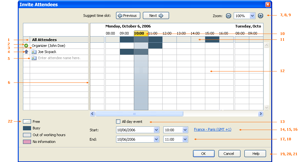Image resolution: width=300 pixels, height=162 pixels.
Task: Click the vertical scrollbar up arrow
Action: 267,45
